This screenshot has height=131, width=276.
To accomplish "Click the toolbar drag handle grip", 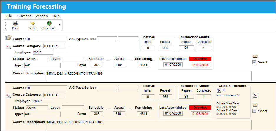I will click(x=6, y=25).
